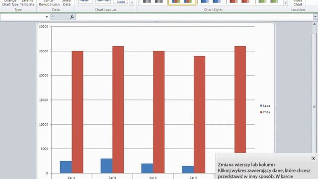Choose first chart layout thumbnail
The image size is (318, 179).
85,2
